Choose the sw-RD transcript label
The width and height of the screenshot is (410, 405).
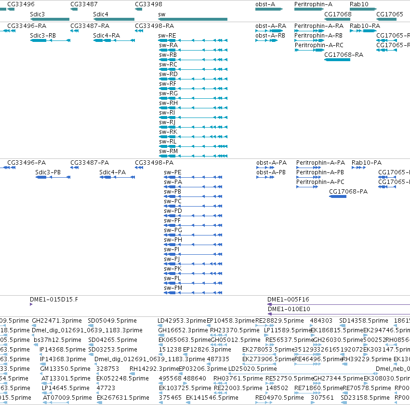pos(169,74)
